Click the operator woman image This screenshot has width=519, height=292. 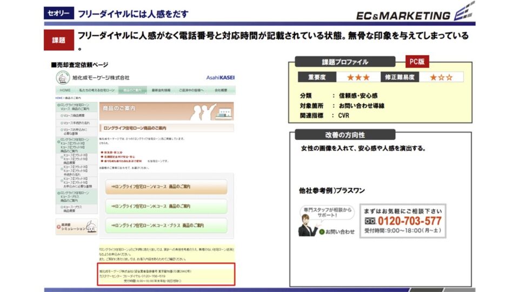(x=308, y=225)
